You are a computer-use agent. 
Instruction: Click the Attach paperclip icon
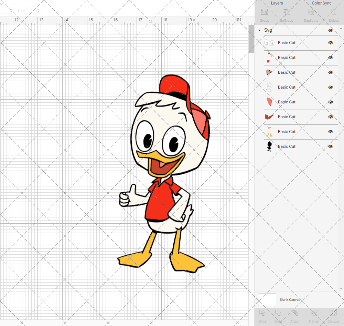click(295, 313)
